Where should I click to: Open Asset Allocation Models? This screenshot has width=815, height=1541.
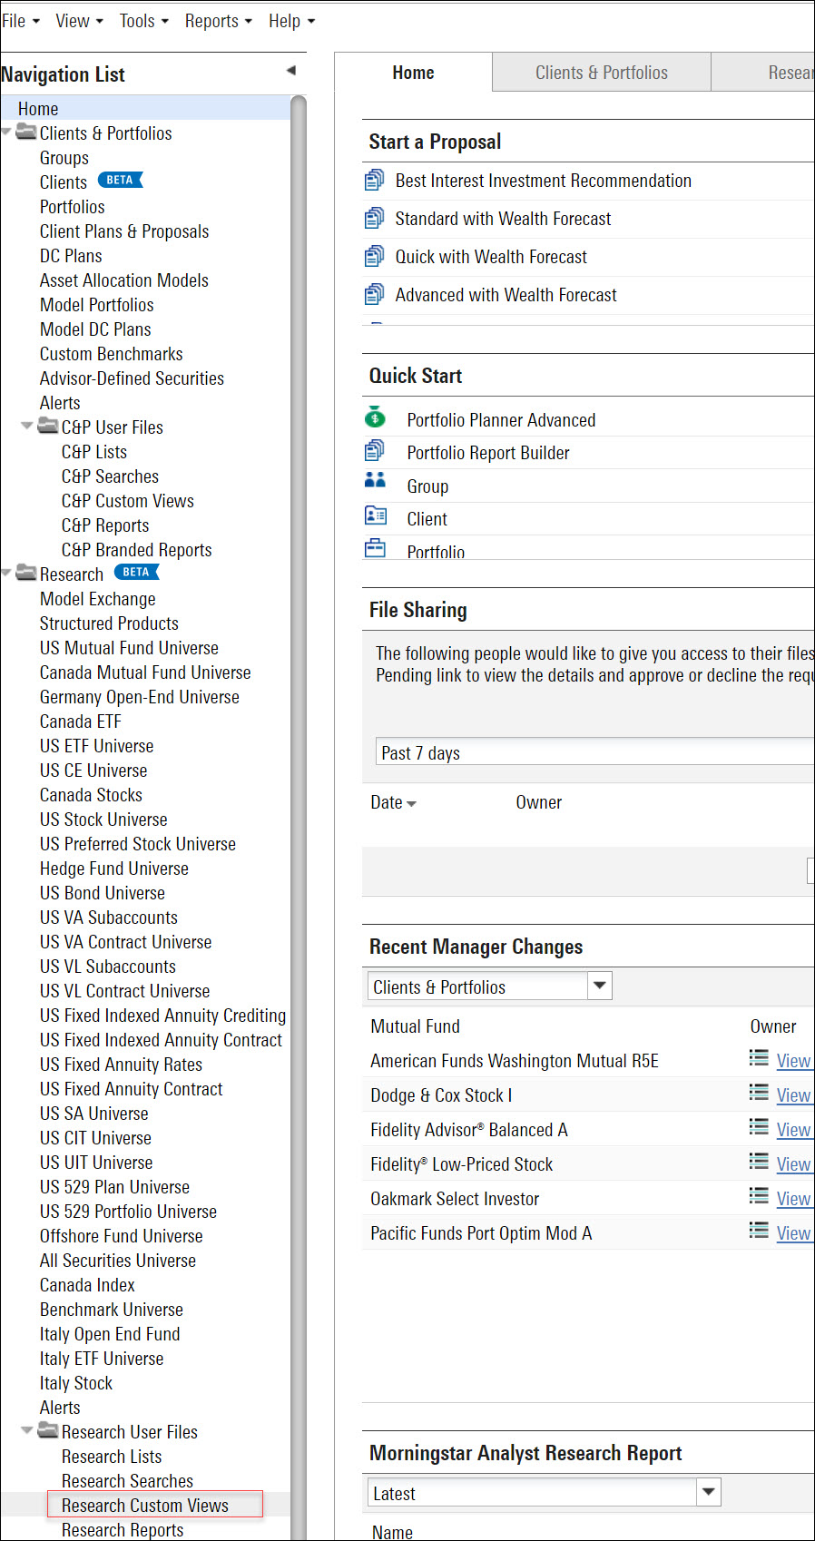click(x=124, y=280)
